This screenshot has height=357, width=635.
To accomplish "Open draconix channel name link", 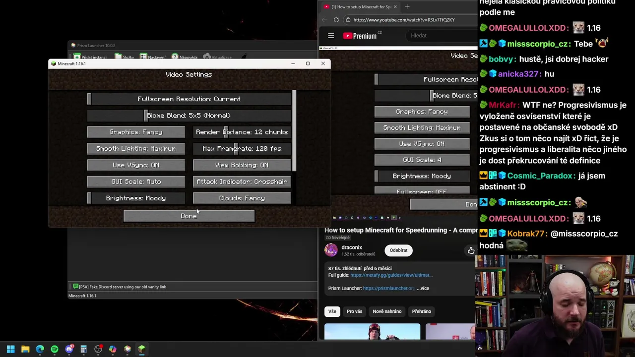I will [x=352, y=247].
